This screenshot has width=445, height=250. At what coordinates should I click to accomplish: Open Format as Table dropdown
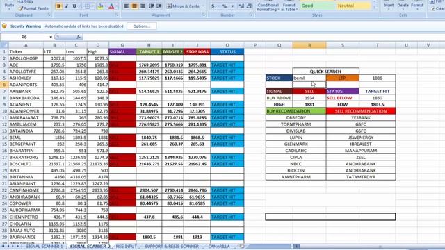(289, 7)
